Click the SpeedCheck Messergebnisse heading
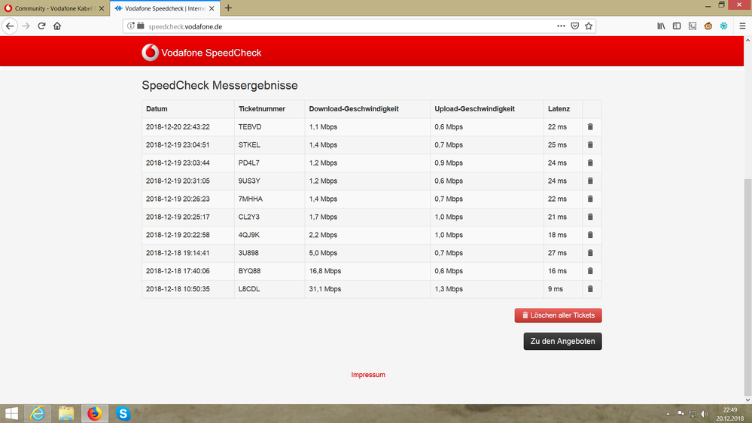The image size is (752, 423). (220, 85)
